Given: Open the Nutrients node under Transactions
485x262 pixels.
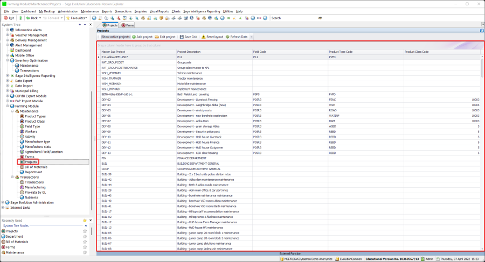Looking at the screenshot, I should click(x=32, y=197).
